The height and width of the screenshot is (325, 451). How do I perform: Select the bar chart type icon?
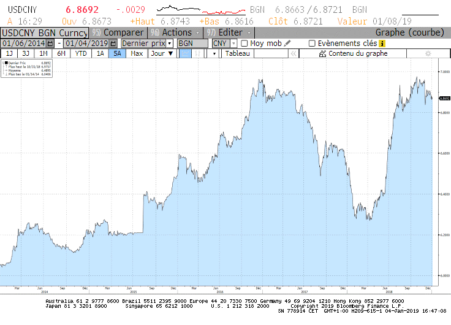coord(197,53)
